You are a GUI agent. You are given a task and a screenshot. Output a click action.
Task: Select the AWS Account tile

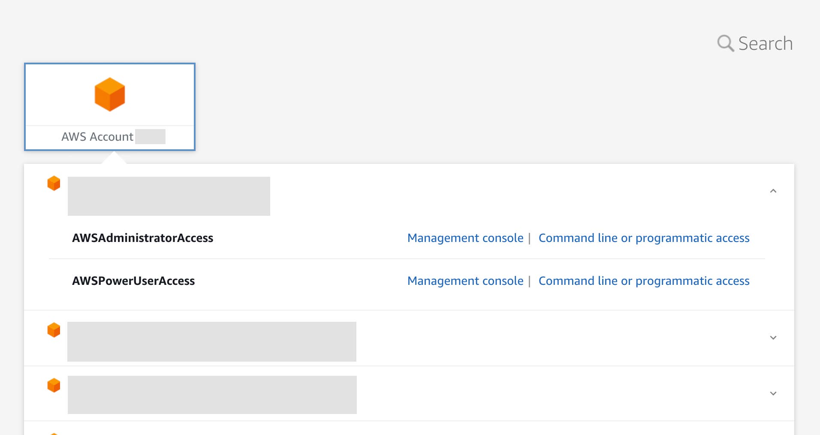tap(110, 107)
